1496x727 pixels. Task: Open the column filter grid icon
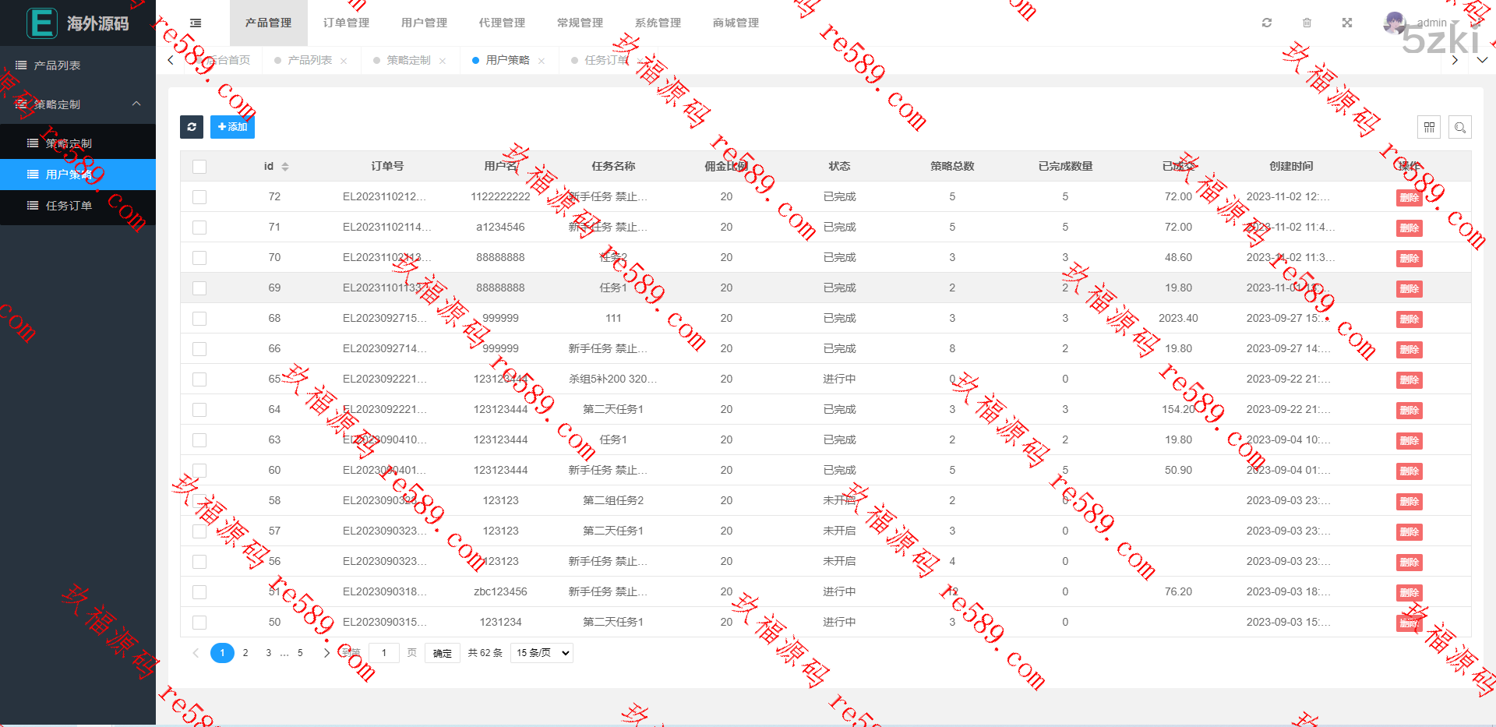click(x=1429, y=127)
